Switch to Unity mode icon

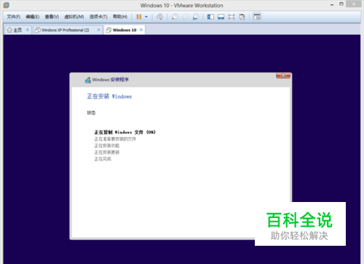(242, 17)
